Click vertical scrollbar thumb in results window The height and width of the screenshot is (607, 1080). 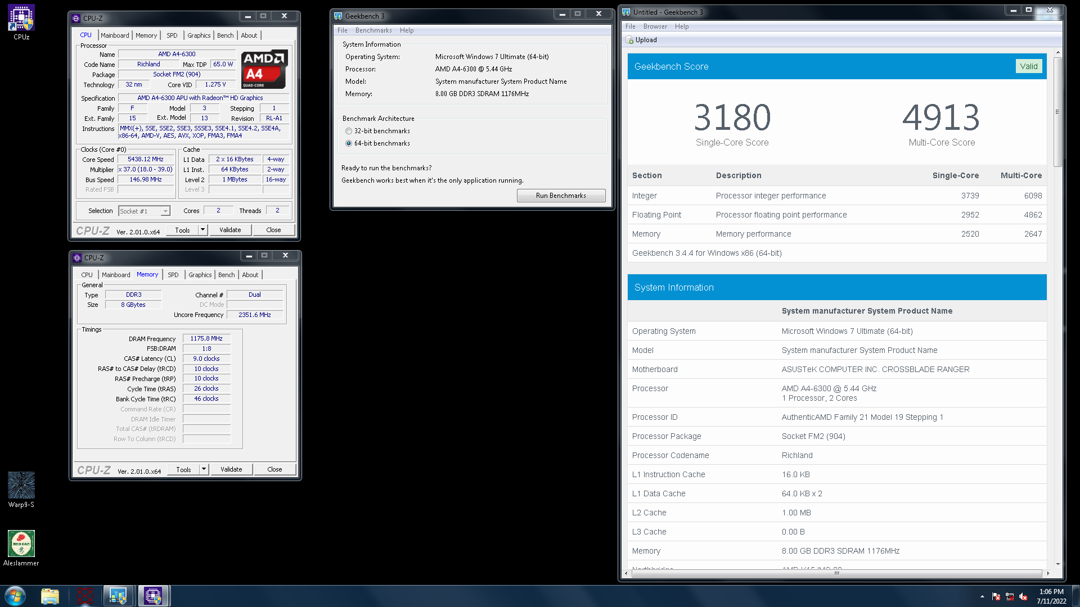(x=1057, y=112)
